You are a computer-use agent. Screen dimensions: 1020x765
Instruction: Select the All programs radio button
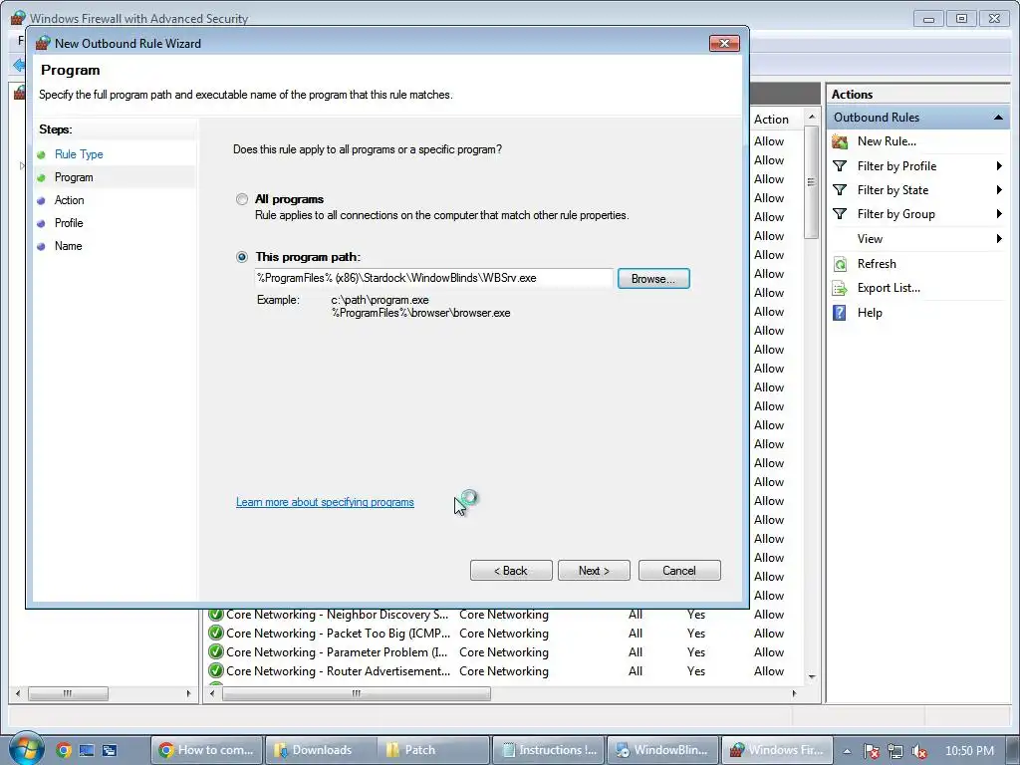[x=242, y=199]
